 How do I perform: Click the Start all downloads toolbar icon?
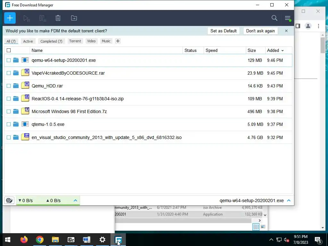click(27, 18)
